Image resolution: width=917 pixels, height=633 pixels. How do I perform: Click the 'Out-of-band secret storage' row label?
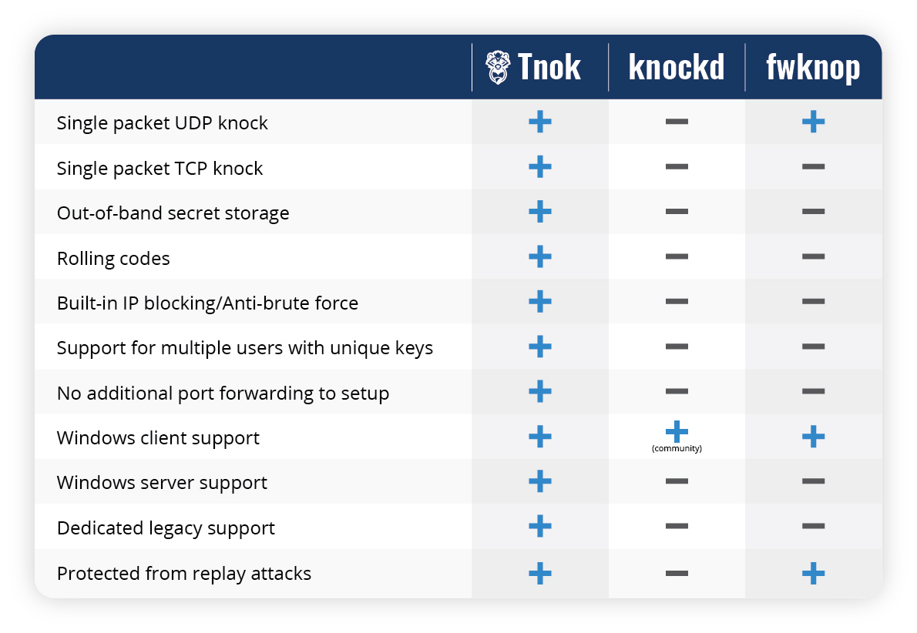pos(173,213)
